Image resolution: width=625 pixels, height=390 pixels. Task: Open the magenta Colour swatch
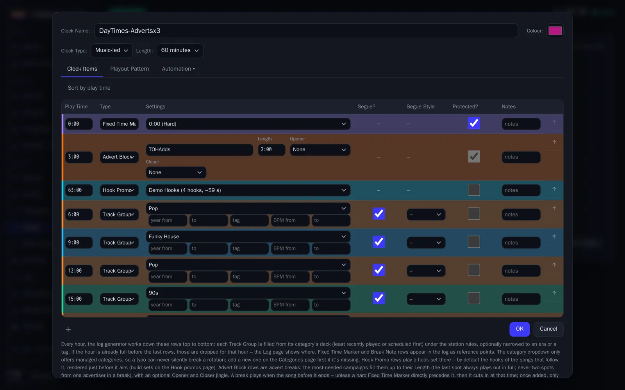(555, 31)
